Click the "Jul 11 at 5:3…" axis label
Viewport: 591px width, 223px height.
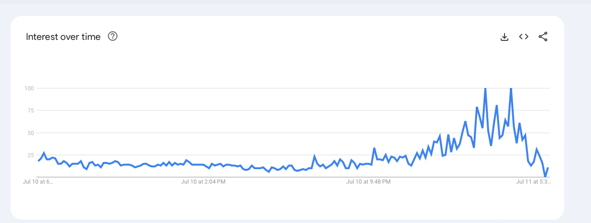pyautogui.click(x=533, y=182)
